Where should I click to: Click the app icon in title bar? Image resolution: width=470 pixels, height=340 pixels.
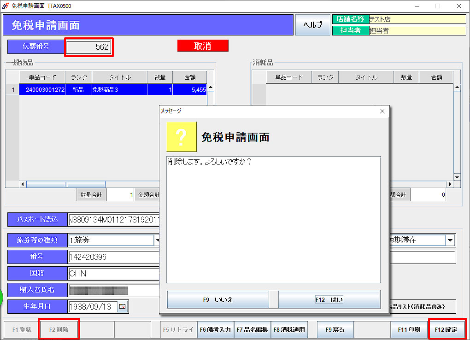[6, 6]
